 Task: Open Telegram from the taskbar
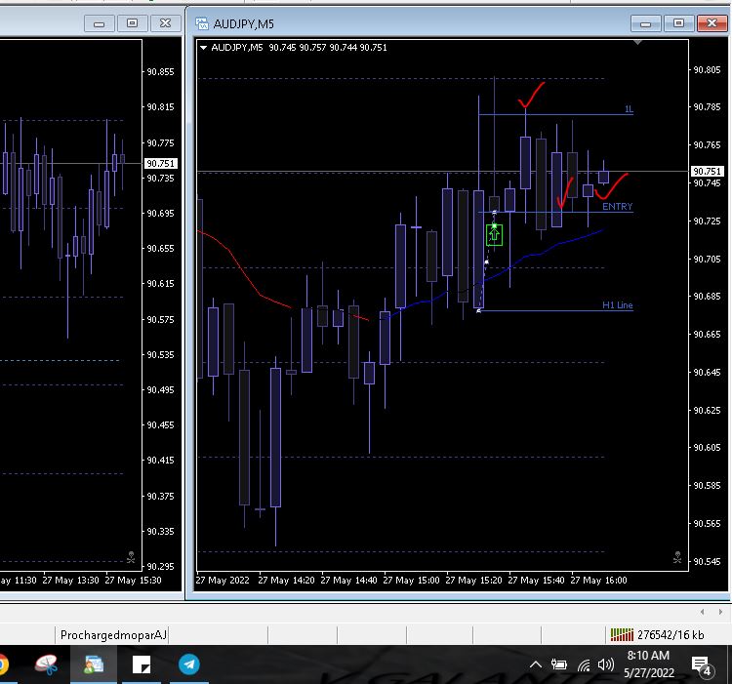click(x=188, y=665)
